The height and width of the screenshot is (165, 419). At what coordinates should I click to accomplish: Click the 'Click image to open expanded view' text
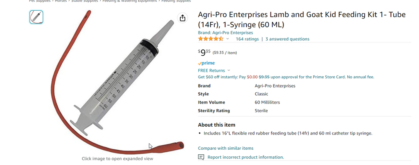click(x=117, y=158)
